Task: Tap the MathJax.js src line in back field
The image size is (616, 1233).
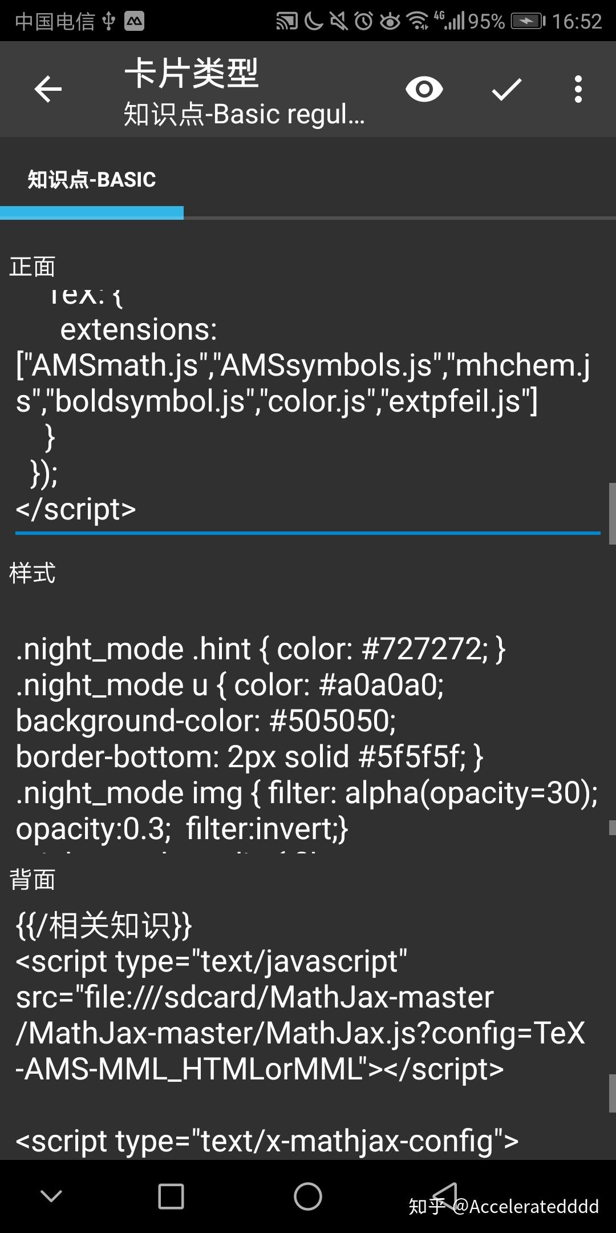Action: pos(254,997)
